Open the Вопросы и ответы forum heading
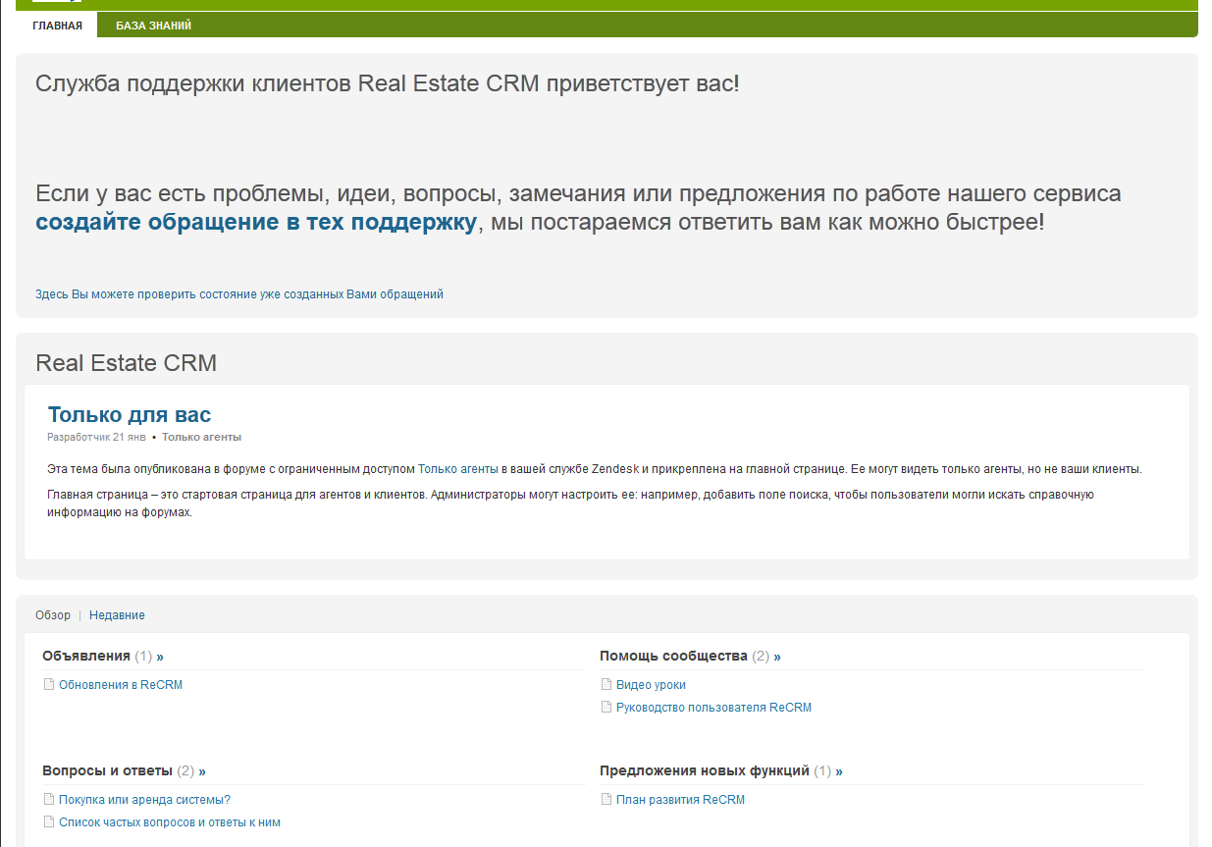Viewport: 1212px width, 847px height. point(107,770)
